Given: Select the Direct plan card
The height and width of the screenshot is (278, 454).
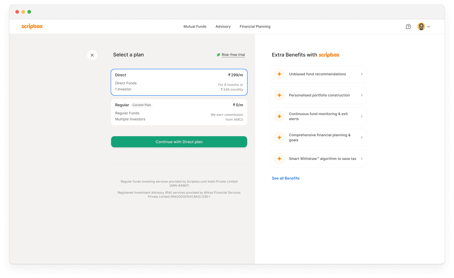Looking at the screenshot, I should [179, 82].
